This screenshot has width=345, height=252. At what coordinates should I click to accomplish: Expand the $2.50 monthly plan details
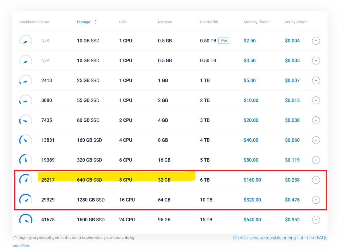[316, 41]
